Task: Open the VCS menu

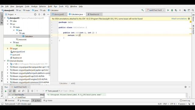Action: click(x=67, y=6)
